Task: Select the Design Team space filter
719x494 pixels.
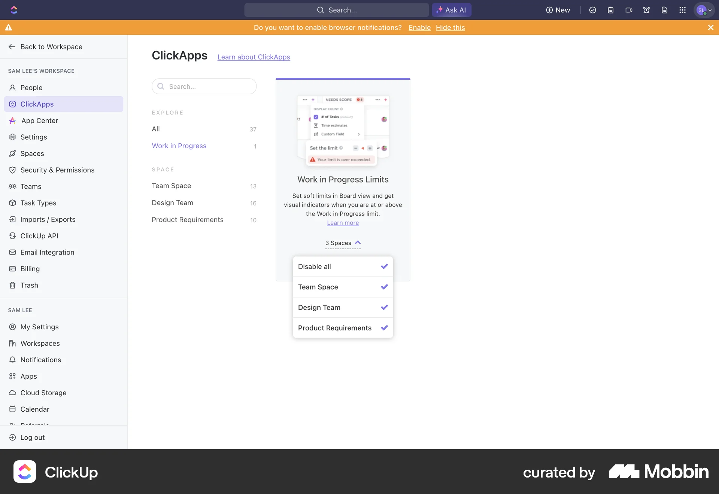Action: 173,202
